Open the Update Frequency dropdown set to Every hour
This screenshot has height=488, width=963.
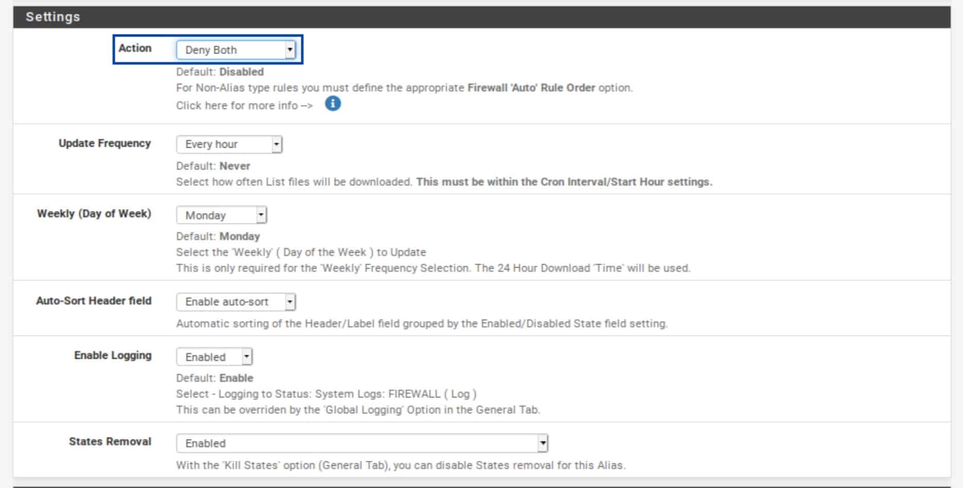click(x=229, y=144)
